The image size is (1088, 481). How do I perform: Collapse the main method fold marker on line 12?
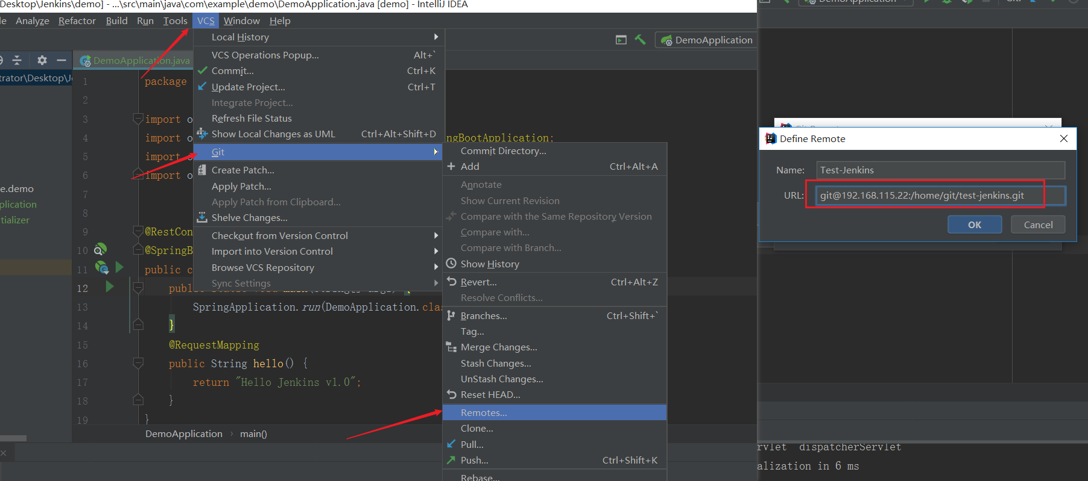point(138,288)
